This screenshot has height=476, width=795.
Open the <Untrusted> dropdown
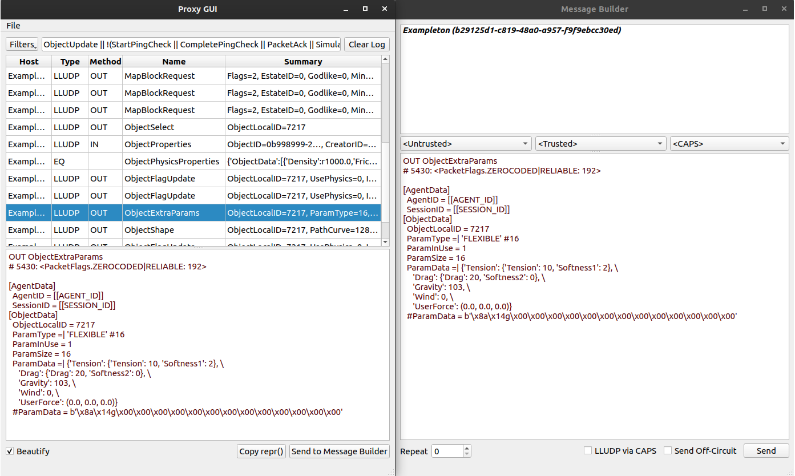(x=466, y=143)
